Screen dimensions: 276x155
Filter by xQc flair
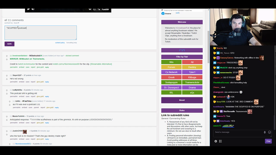click(x=192, y=93)
